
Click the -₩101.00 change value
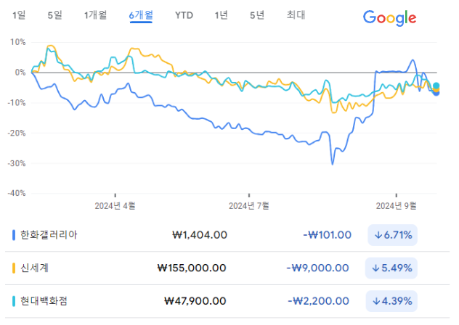327,235
